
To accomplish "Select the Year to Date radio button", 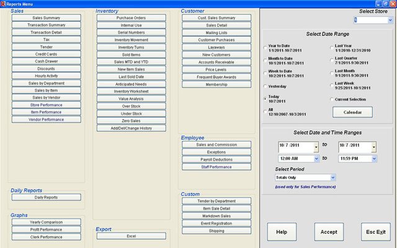I will pyautogui.click(x=265, y=46).
